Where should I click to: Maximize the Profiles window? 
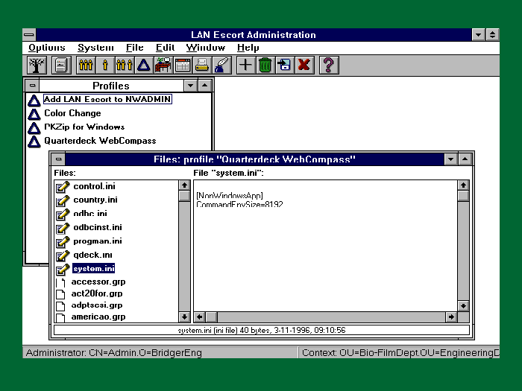205,86
